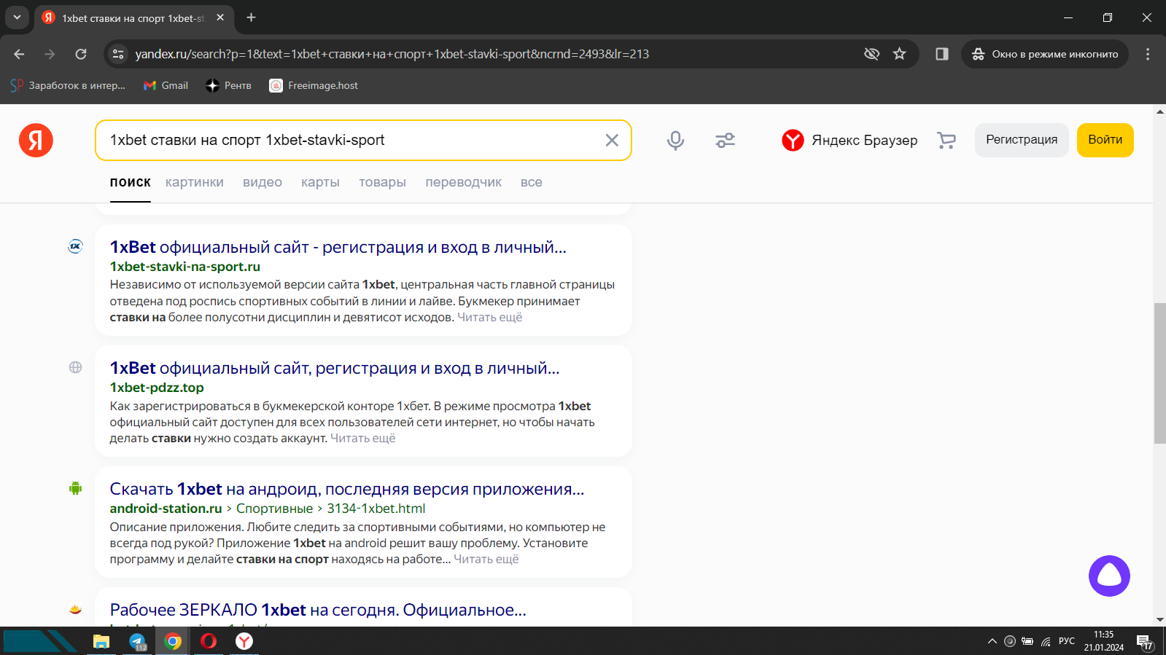Open Yandex Browser from taskbar

click(244, 641)
